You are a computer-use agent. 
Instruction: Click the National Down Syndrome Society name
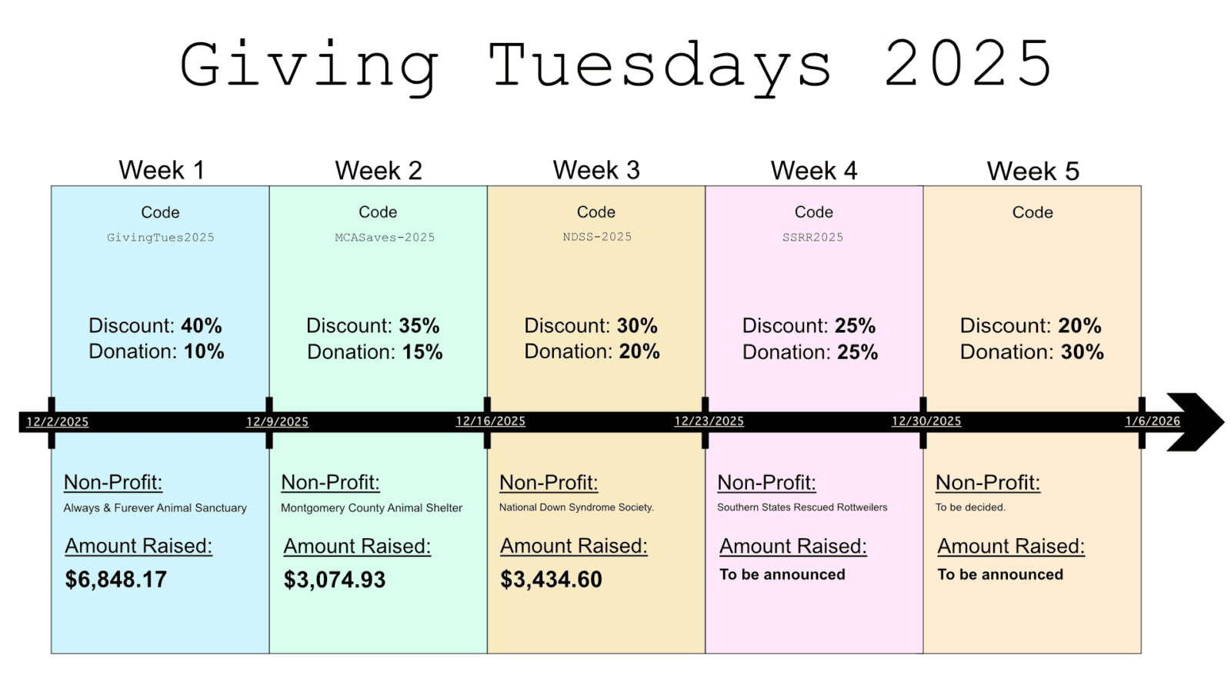coord(576,507)
